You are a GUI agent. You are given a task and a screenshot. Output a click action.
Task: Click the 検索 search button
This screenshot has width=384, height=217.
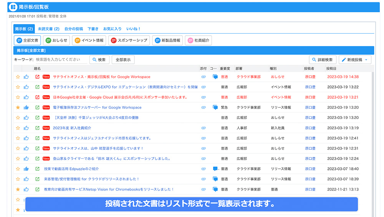click(x=99, y=60)
